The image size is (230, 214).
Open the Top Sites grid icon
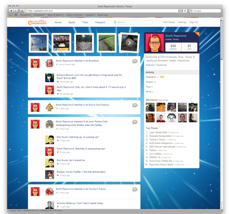point(16,15)
